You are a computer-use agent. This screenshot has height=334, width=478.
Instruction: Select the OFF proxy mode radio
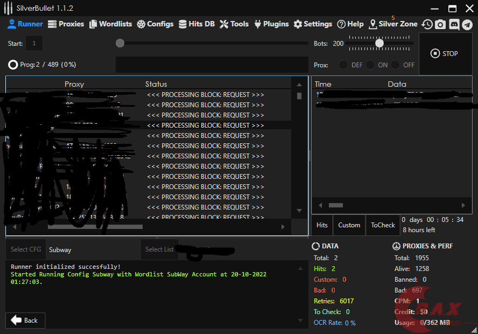click(x=396, y=65)
